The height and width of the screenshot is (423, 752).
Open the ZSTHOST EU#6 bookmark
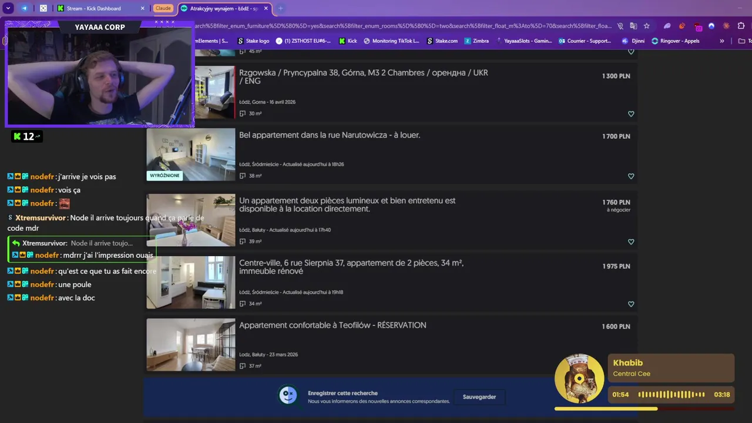[303, 41]
